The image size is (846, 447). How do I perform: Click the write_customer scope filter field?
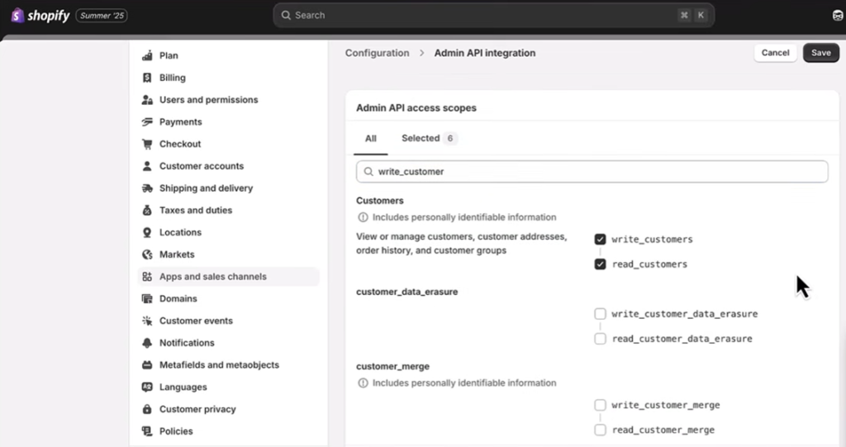pyautogui.click(x=592, y=172)
